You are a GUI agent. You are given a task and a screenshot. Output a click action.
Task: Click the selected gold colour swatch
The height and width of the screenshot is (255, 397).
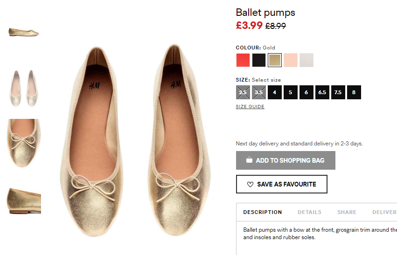pyautogui.click(x=275, y=60)
